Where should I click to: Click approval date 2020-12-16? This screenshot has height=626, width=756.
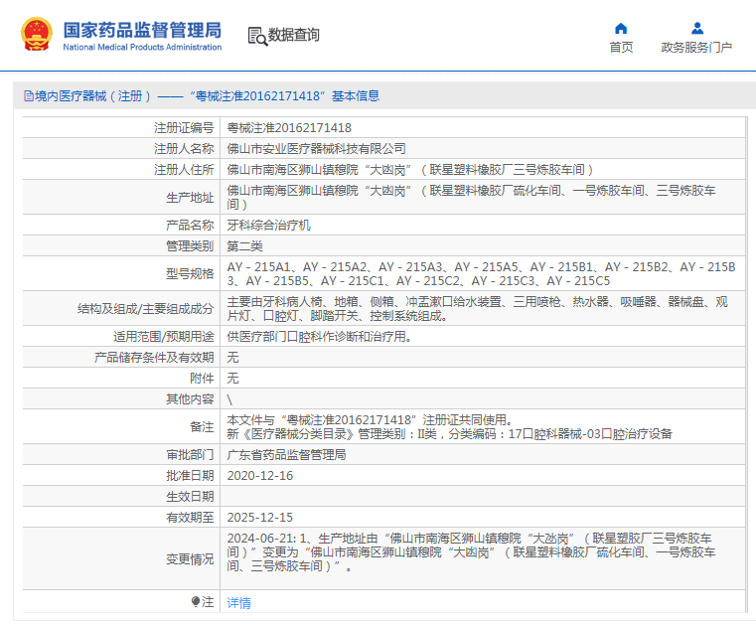[260, 476]
